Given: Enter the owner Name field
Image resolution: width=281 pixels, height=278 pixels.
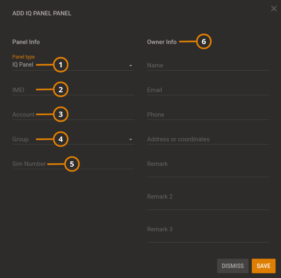Looking at the screenshot, I should click(207, 65).
